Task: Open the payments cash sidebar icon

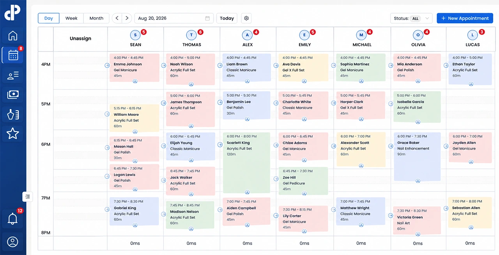Action: [13, 95]
